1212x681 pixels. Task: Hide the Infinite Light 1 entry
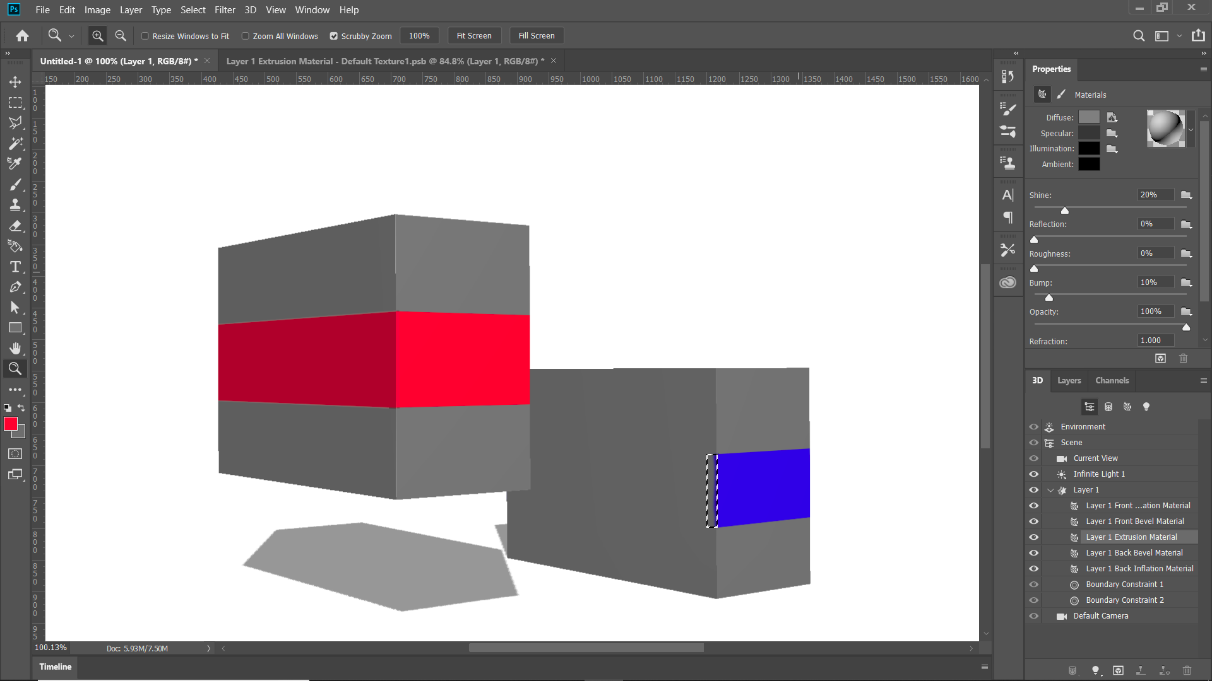click(1033, 474)
